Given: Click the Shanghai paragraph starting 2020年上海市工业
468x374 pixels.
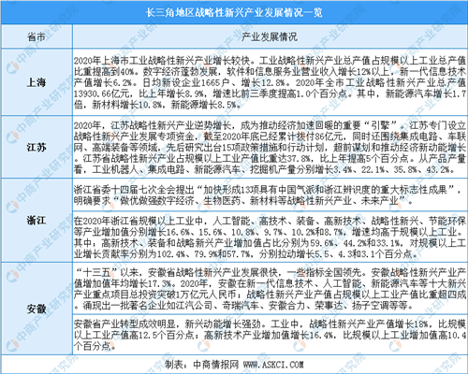Looking at the screenshot, I should point(270,82).
